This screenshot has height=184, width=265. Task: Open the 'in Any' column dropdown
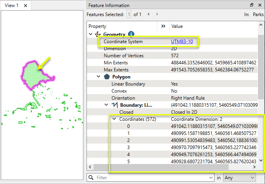click(239, 178)
